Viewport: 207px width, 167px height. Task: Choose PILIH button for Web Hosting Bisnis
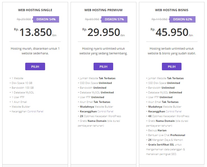point(171,67)
